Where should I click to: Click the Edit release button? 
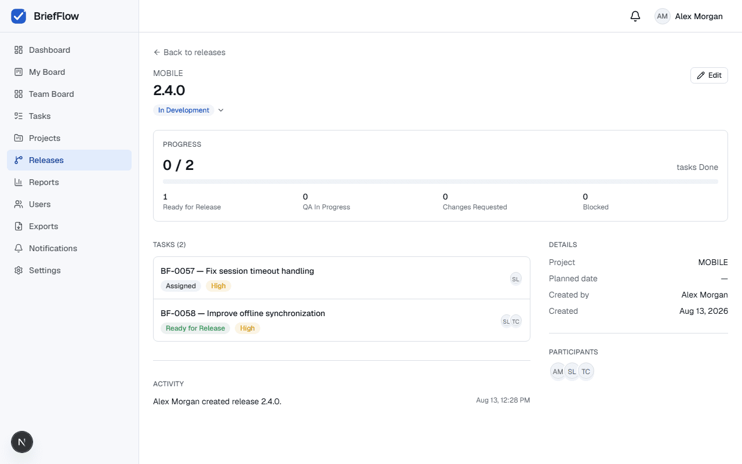709,75
